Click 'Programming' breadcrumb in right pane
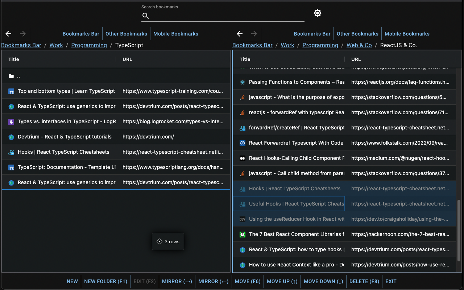The width and height of the screenshot is (464, 290). click(x=320, y=45)
